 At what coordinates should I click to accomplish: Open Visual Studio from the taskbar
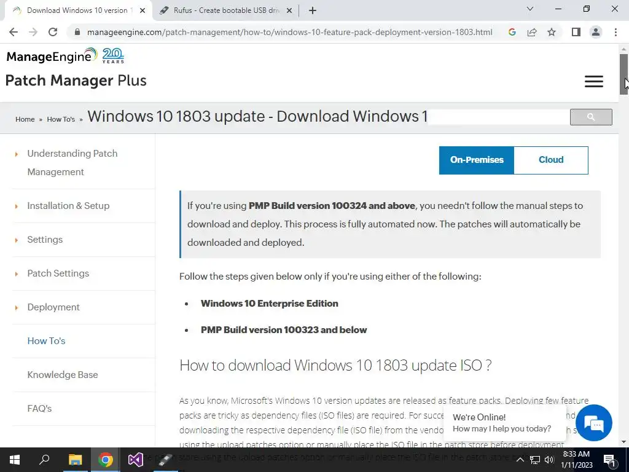[x=136, y=460]
